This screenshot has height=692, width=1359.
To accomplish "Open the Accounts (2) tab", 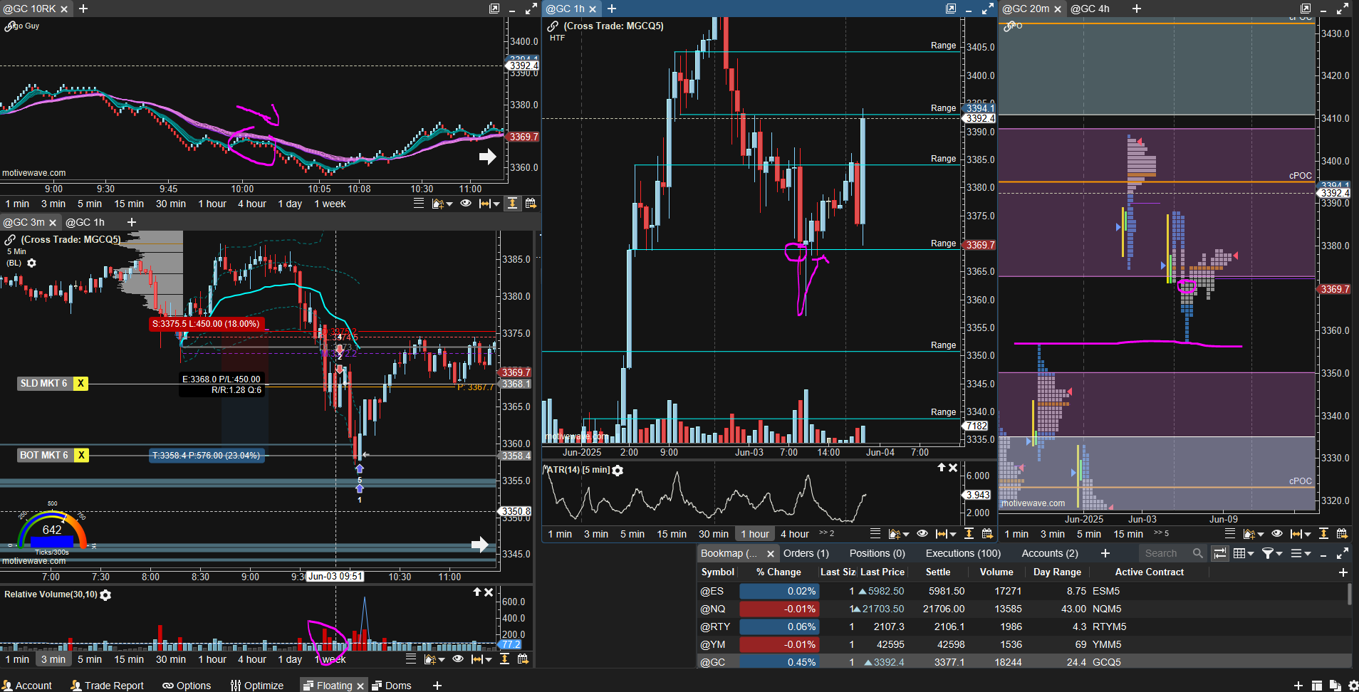I will (x=1050, y=553).
